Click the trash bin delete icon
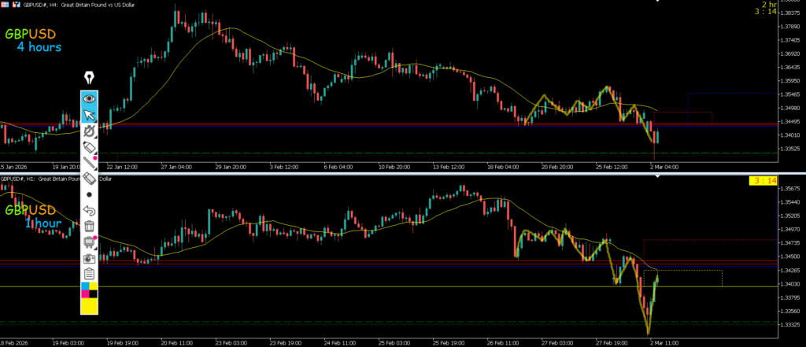 (x=89, y=226)
